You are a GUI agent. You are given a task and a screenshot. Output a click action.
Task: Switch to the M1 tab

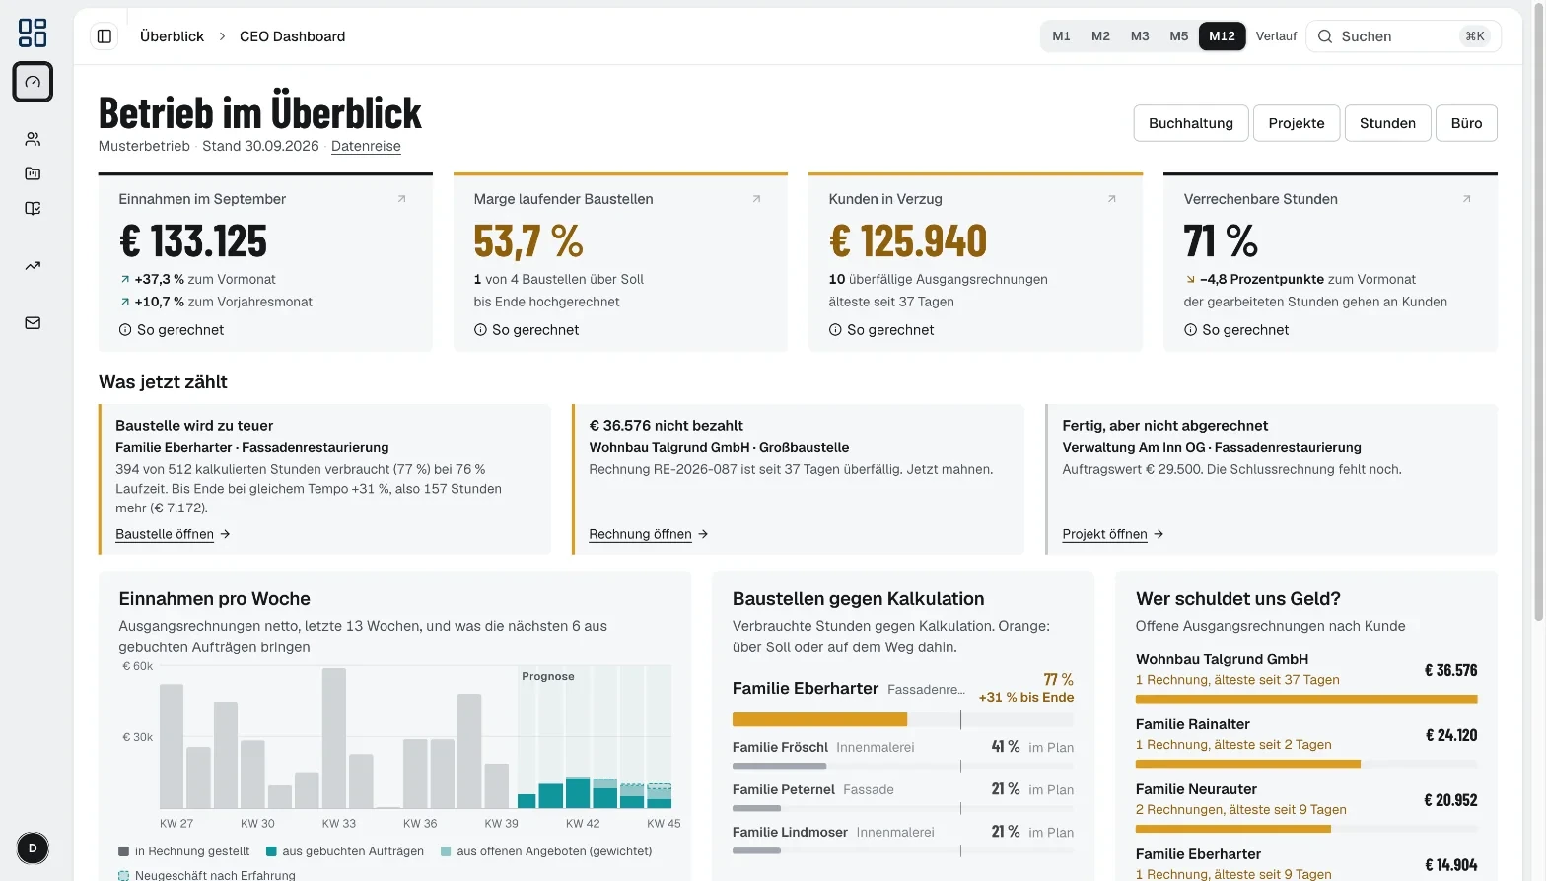[x=1061, y=36]
